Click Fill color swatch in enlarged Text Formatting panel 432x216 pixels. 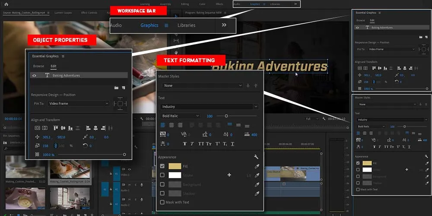175,166
